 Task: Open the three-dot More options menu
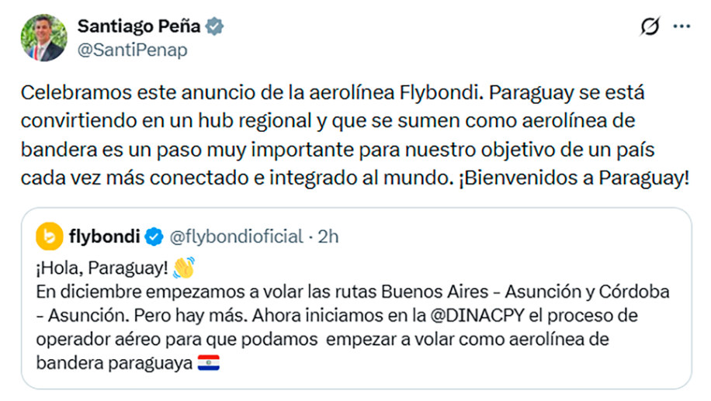pos(682,28)
